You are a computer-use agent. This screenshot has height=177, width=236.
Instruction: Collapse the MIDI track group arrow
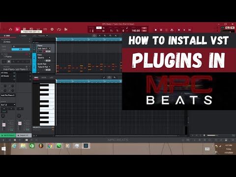click(x=34, y=43)
